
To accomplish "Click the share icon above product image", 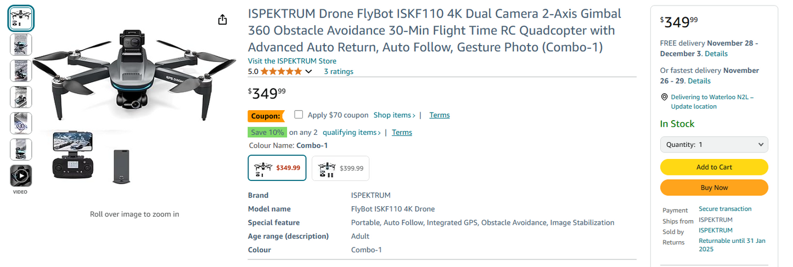I will 222,20.
